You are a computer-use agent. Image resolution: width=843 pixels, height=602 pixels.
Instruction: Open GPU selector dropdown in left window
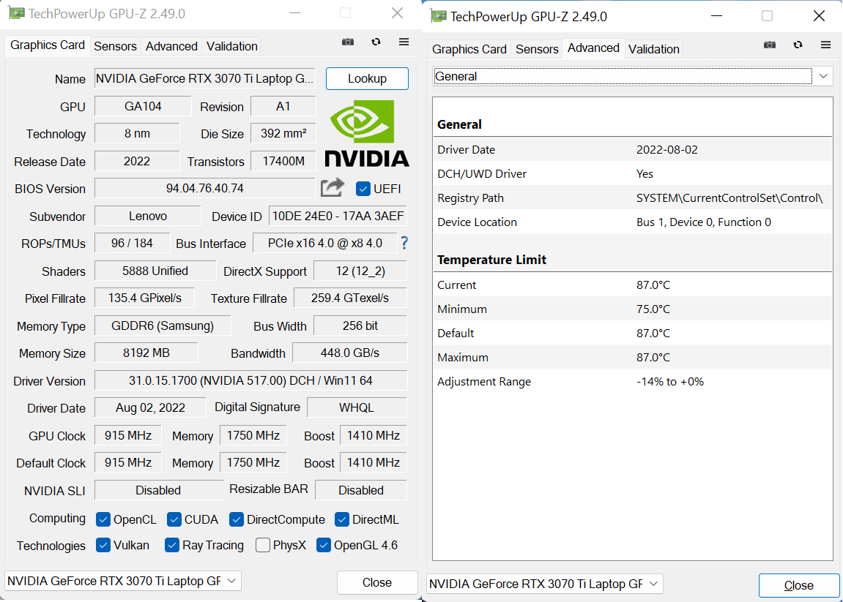(x=122, y=581)
